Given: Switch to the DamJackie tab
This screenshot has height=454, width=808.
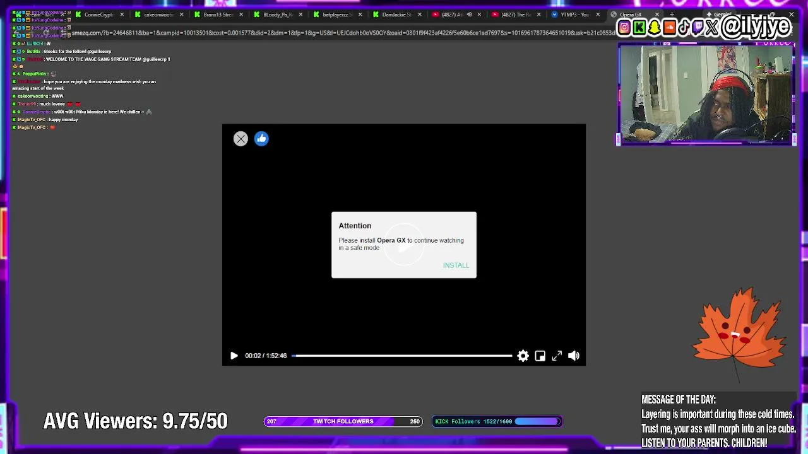Looking at the screenshot, I should pyautogui.click(x=396, y=15).
